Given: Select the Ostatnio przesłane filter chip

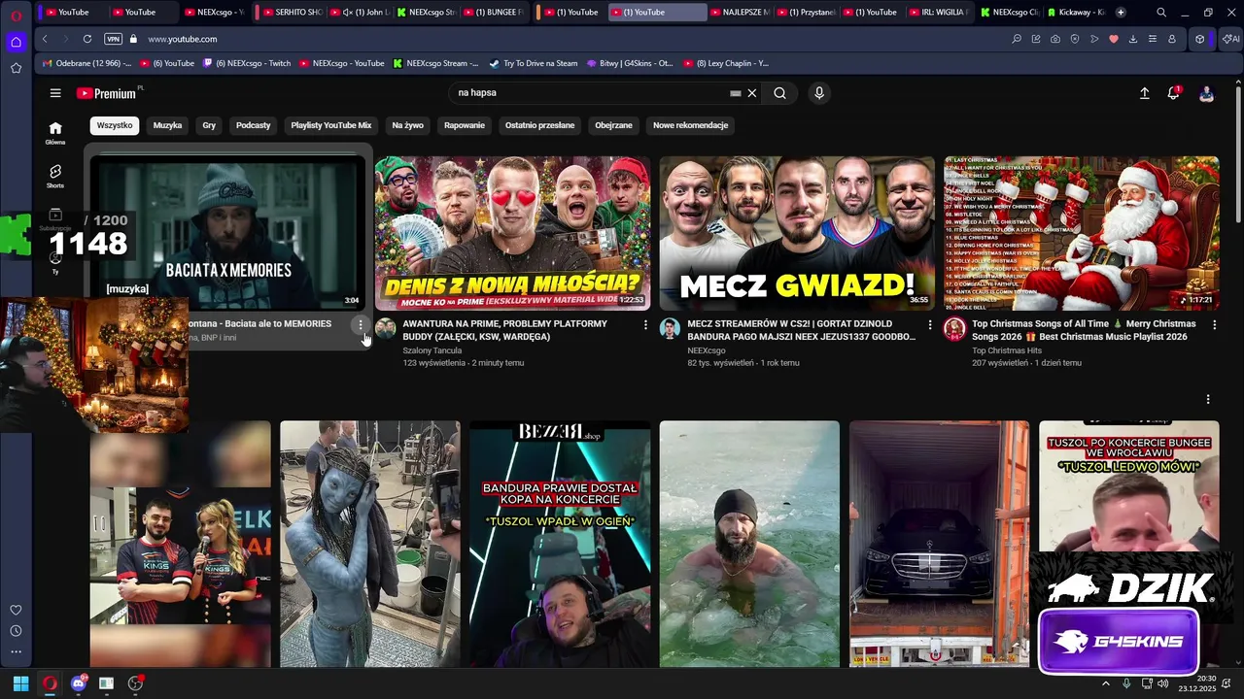Looking at the screenshot, I should coord(539,125).
